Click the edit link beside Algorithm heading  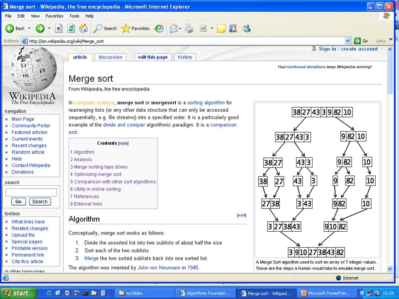coord(241,215)
